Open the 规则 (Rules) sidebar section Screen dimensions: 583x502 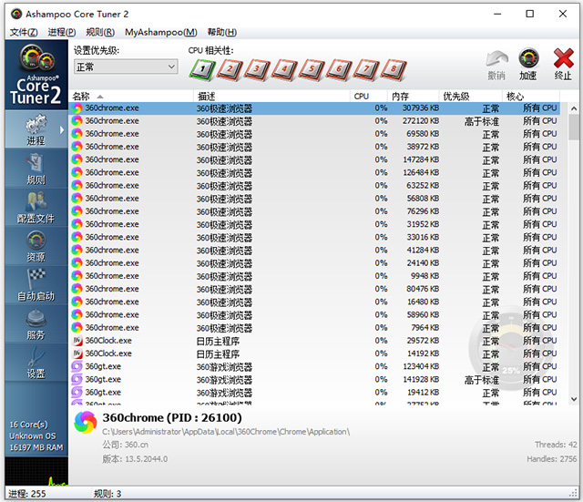36,169
